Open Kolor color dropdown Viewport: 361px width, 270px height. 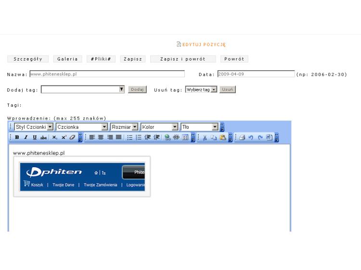click(159, 127)
